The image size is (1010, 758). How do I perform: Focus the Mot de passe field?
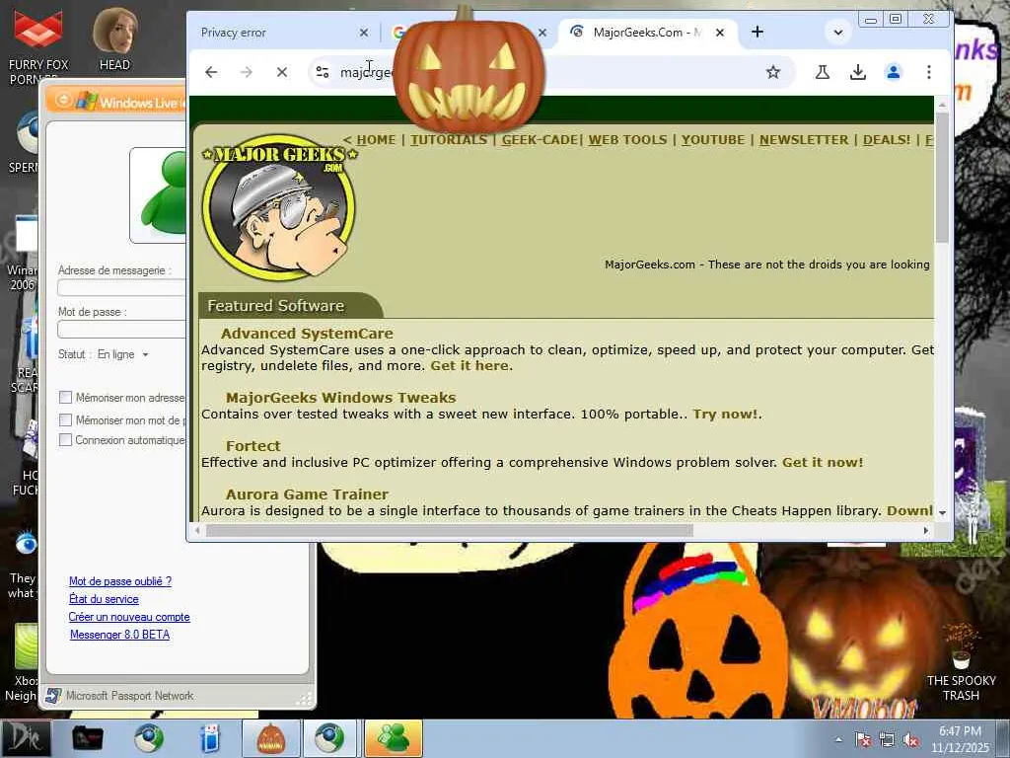121,330
